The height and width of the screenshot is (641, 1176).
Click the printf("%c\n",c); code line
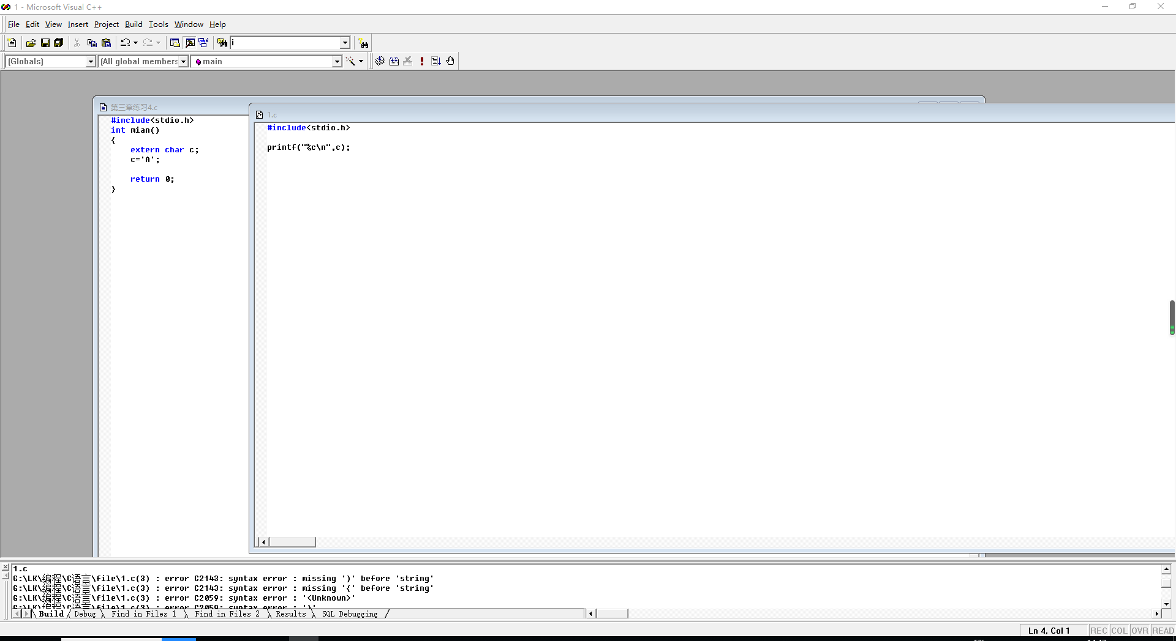point(309,147)
